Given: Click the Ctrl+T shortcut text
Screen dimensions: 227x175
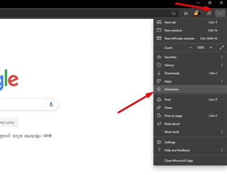Looking at the screenshot, I should coord(213,22).
